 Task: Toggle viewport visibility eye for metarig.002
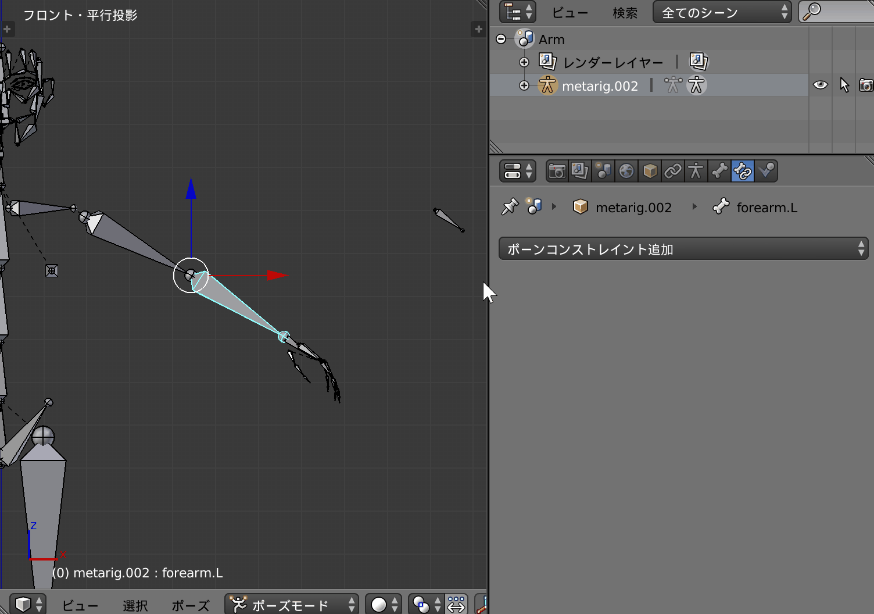pos(820,85)
